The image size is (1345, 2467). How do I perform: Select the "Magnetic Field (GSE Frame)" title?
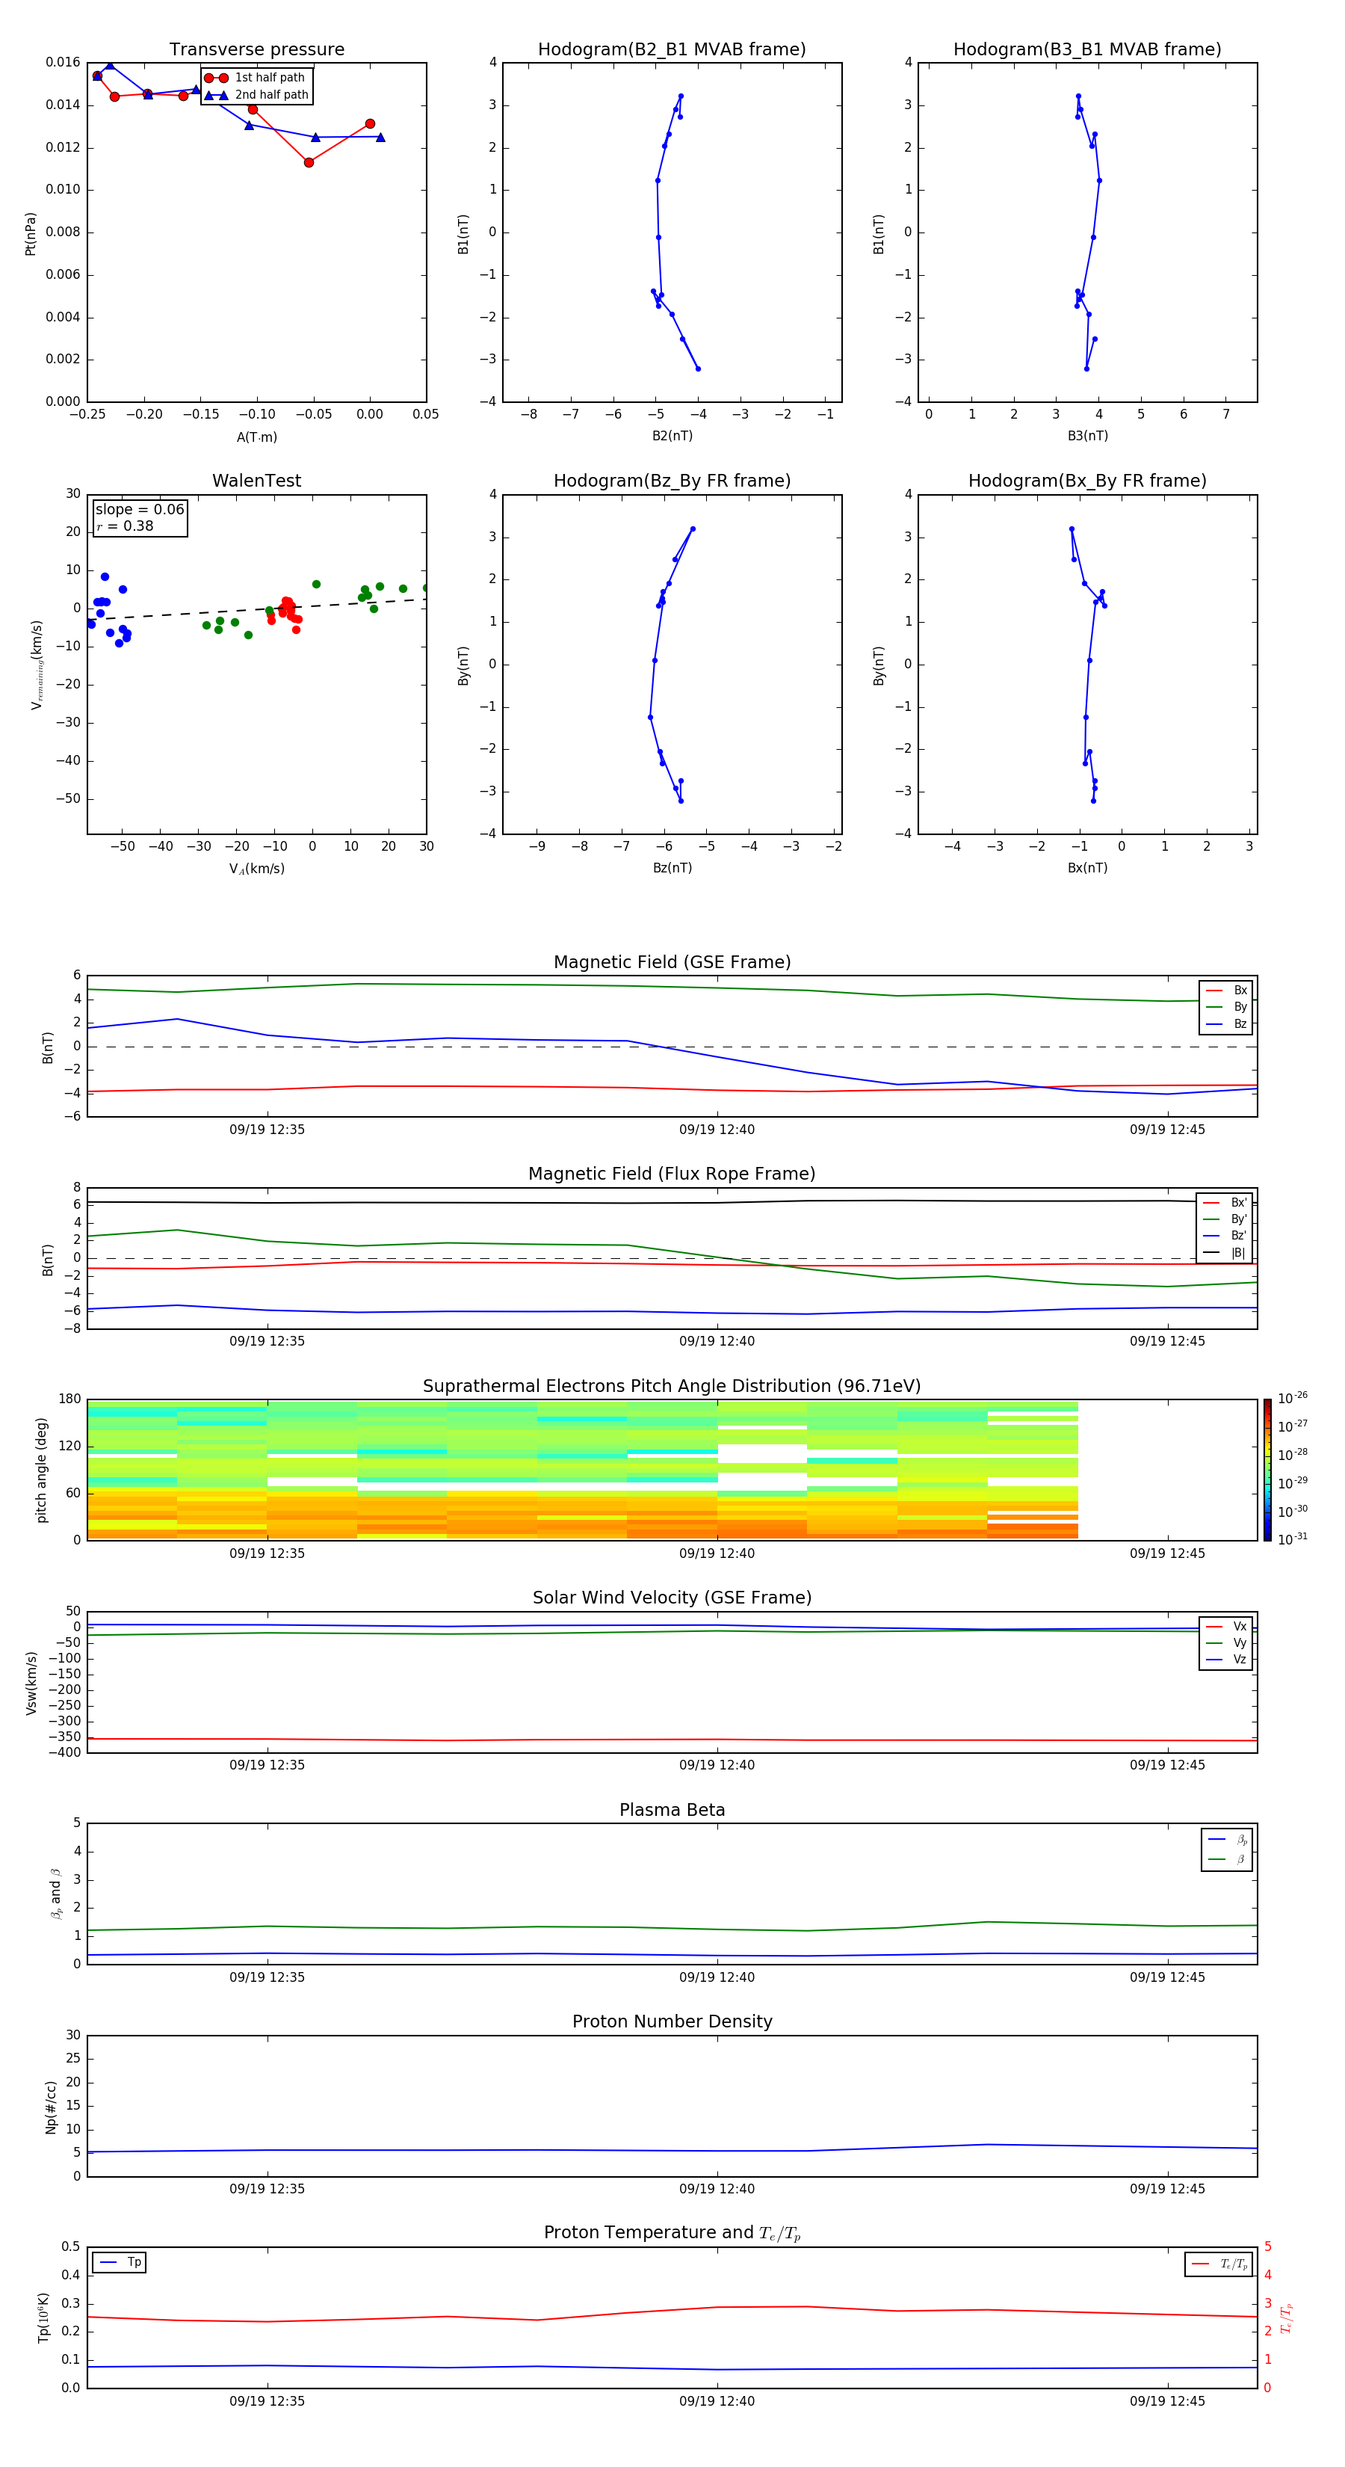click(x=672, y=962)
